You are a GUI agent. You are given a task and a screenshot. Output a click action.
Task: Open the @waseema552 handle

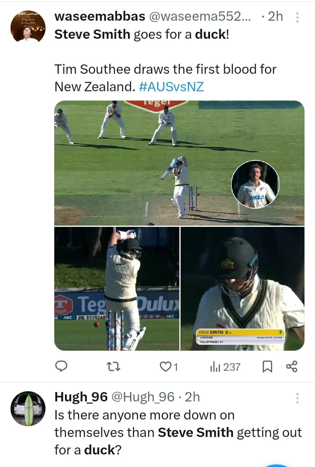coord(200,16)
